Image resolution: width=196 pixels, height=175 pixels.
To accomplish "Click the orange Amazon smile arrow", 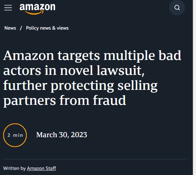I will (x=34, y=13).
